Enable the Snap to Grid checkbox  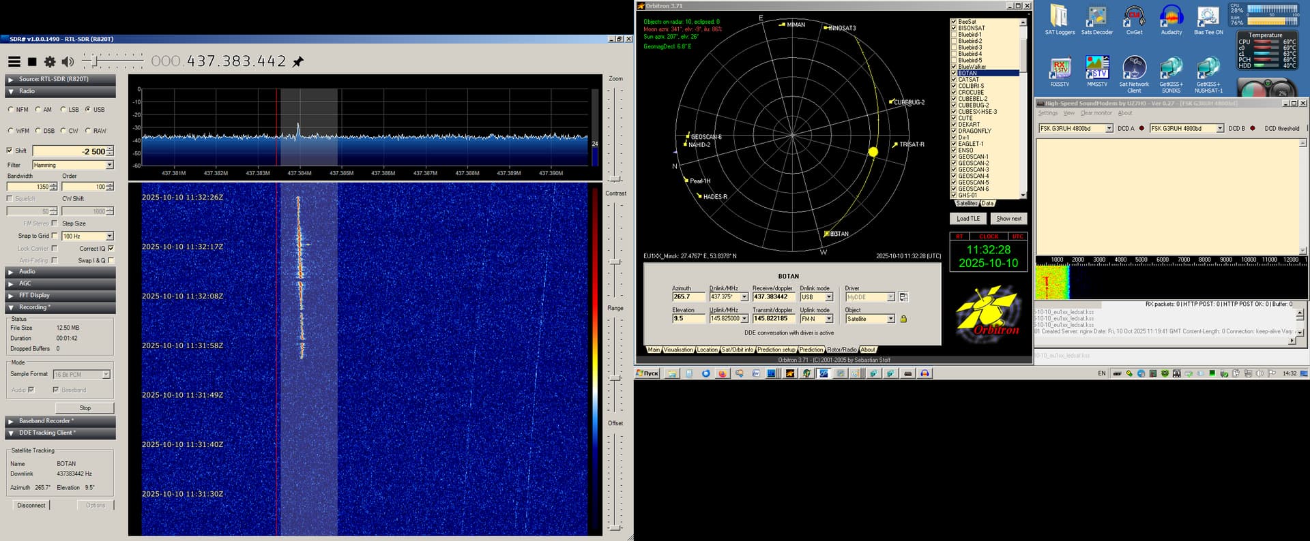55,236
